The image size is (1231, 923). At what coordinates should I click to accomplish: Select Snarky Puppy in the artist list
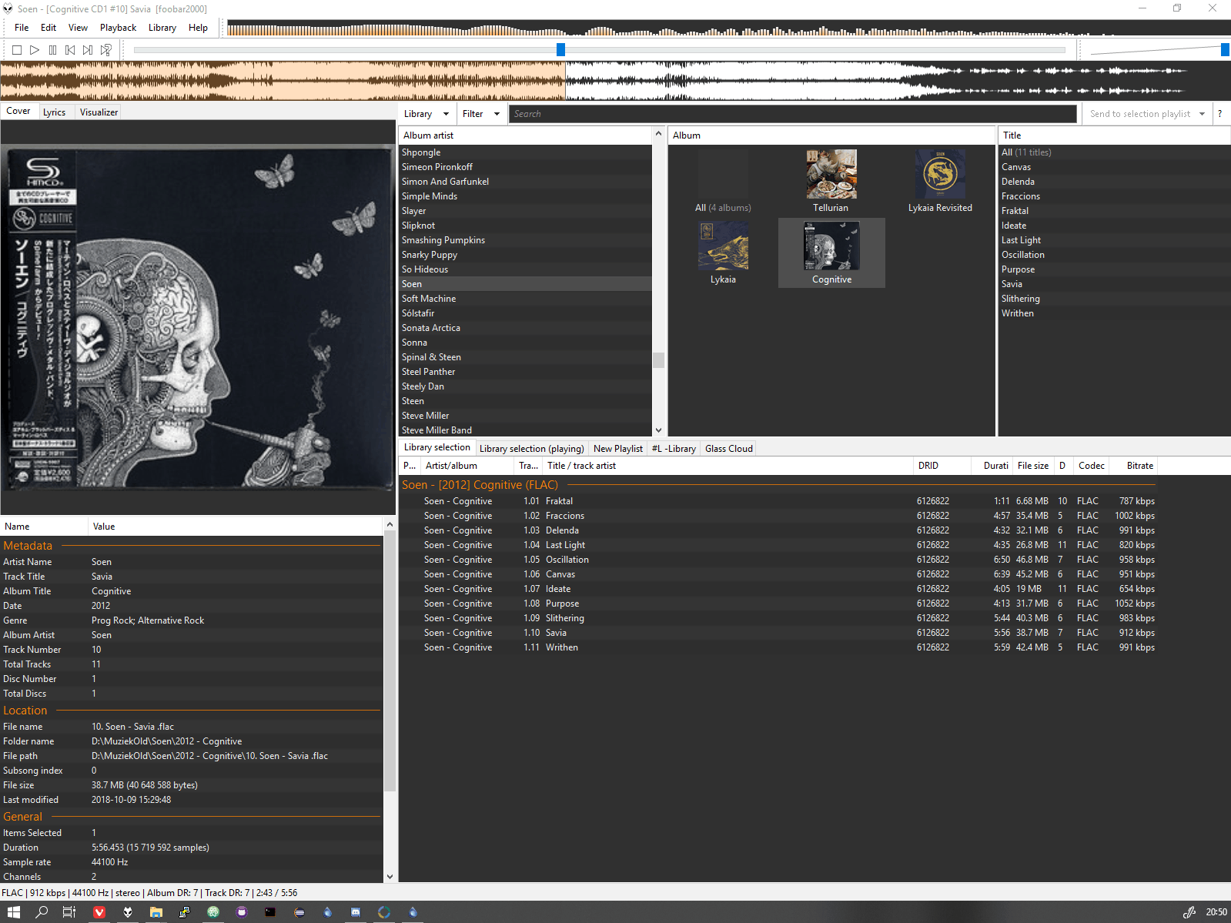(525, 255)
